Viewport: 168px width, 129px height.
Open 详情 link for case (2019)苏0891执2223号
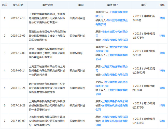coord(162,53)
